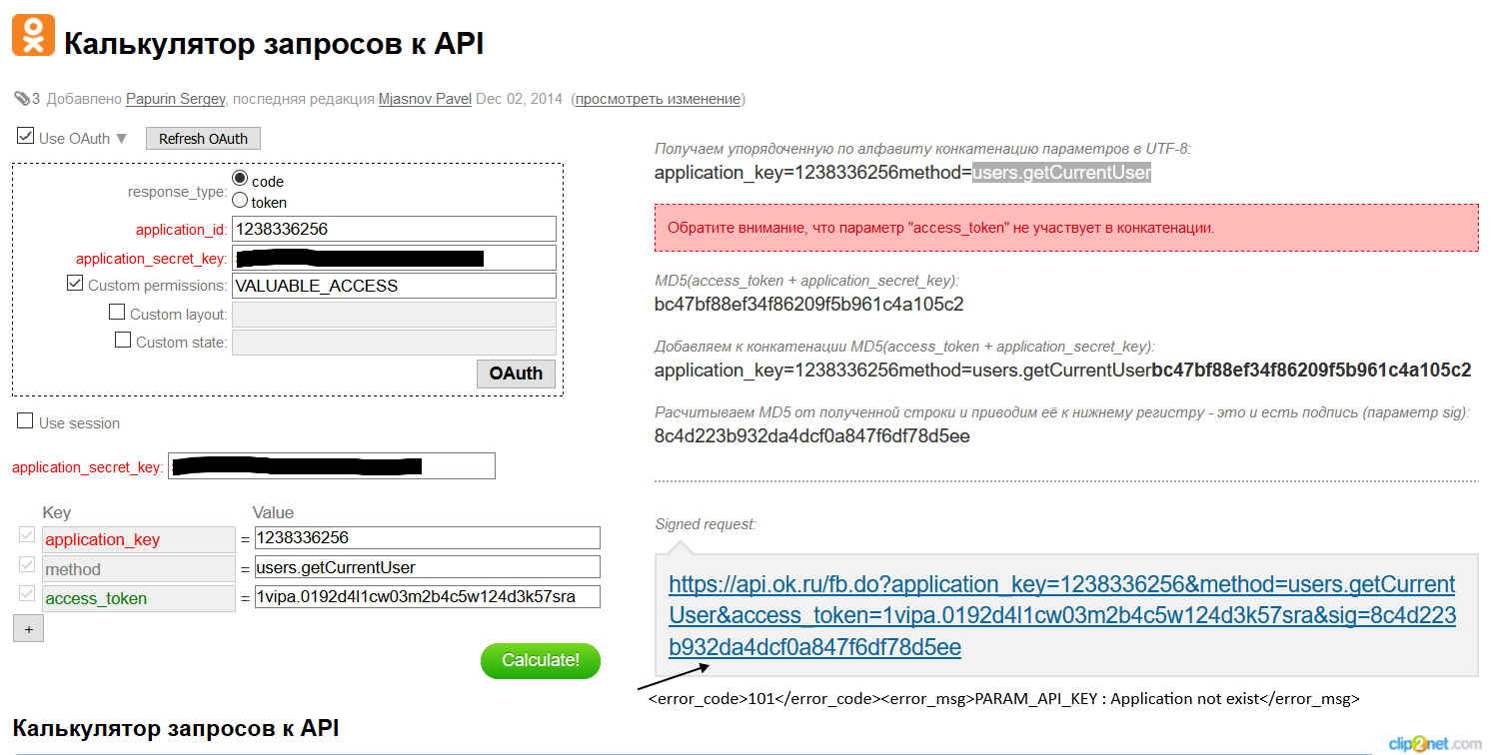This screenshot has width=1497, height=755.
Task: Open the signed request api.ok.ru link
Action: click(x=1062, y=615)
